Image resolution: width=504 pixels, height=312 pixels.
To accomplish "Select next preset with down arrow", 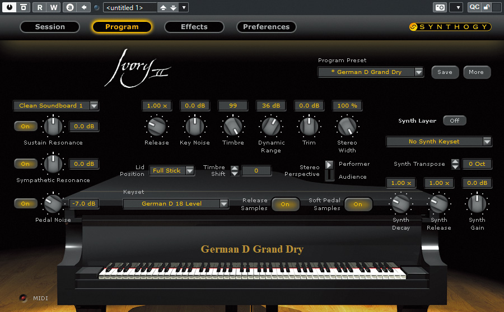I will coord(173,7).
